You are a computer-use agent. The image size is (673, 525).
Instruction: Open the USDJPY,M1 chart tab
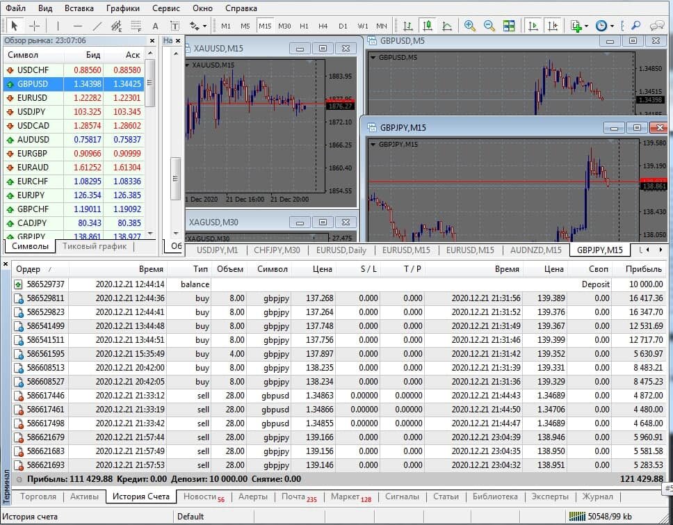(x=217, y=250)
